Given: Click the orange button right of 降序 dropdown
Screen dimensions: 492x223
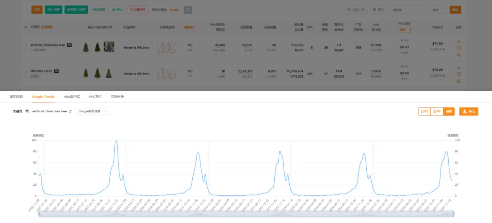Looking at the screenshot, I should click(455, 10).
